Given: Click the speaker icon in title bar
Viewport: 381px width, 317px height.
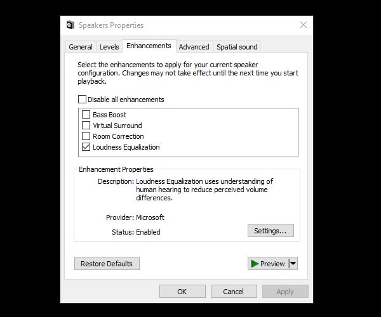Looking at the screenshot, I should click(70, 25).
